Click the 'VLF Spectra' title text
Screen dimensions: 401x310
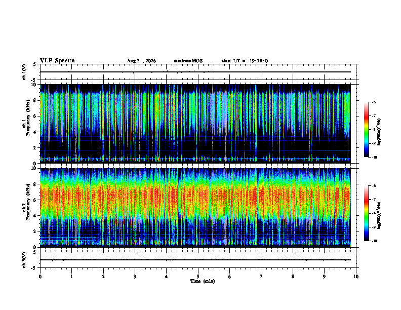(57, 61)
